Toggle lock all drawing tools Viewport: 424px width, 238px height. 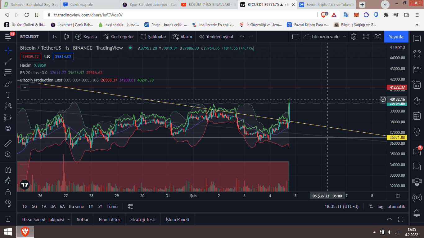8,192
